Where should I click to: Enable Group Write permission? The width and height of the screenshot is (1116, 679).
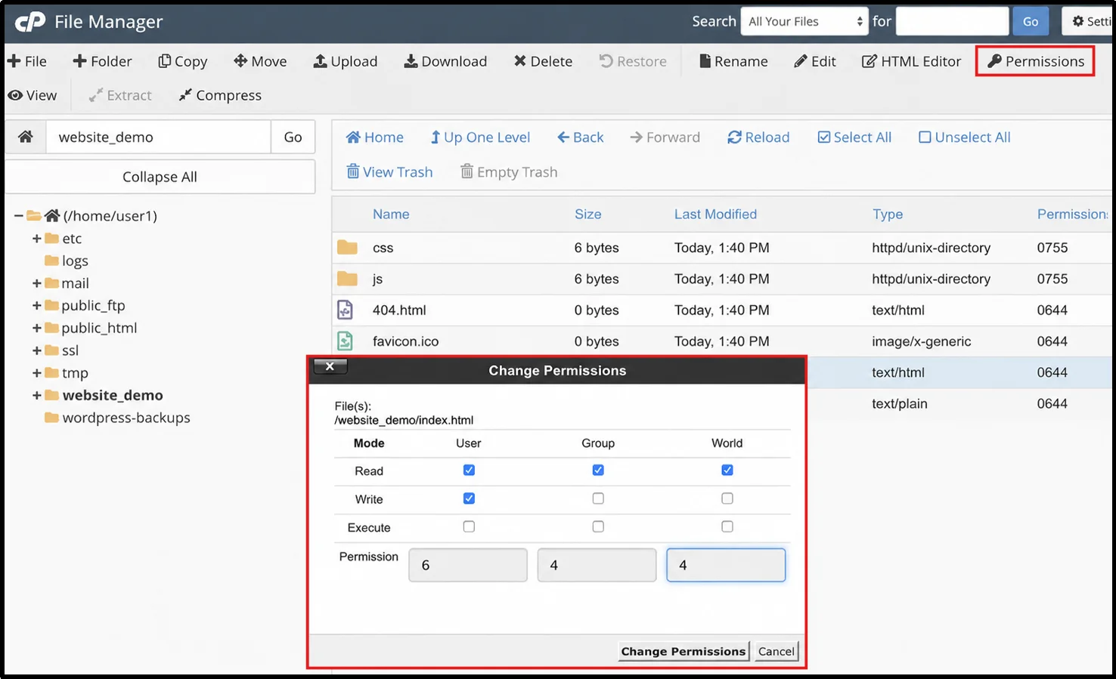point(598,498)
